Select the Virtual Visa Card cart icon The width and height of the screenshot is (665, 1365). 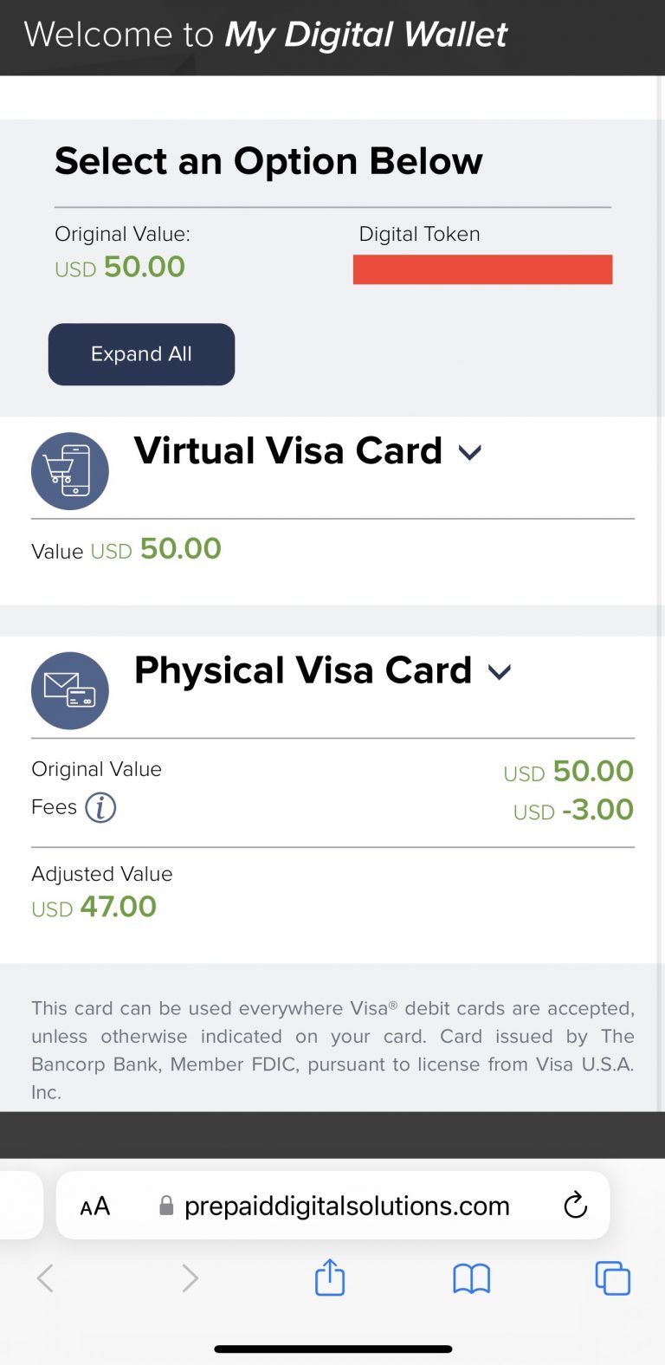pos(69,470)
